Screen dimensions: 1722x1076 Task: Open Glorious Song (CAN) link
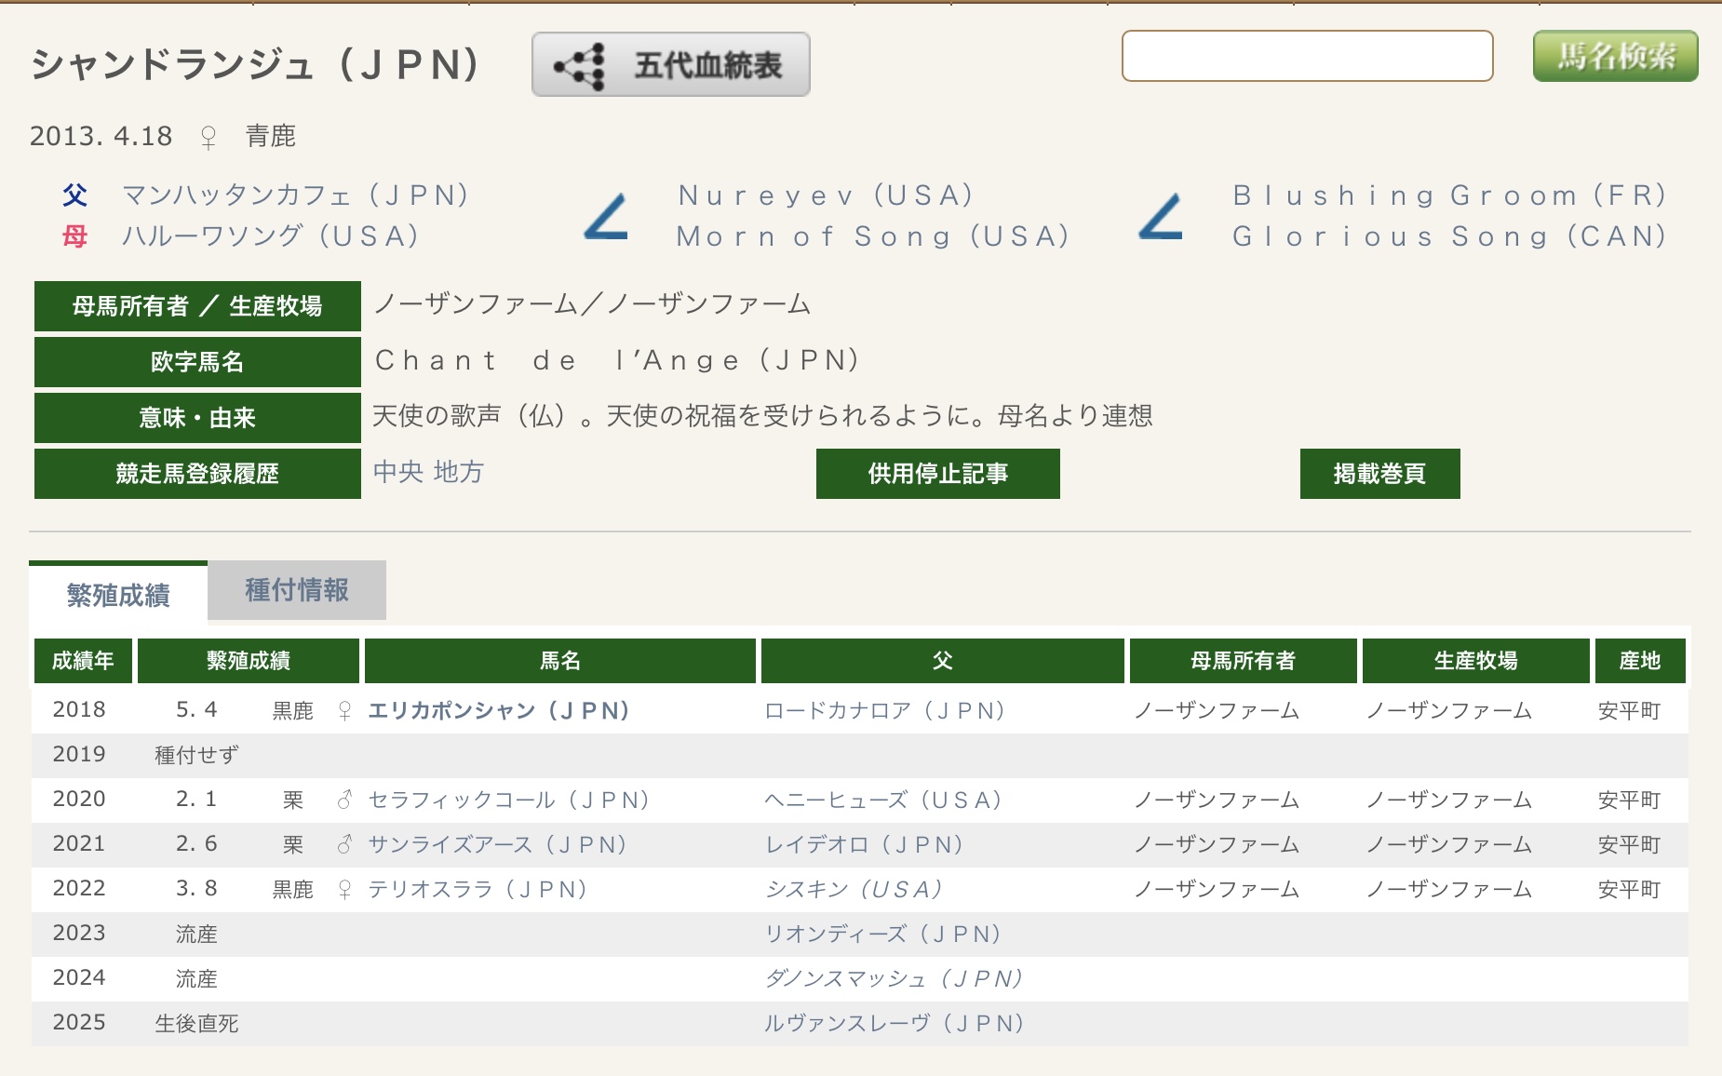tap(1449, 236)
